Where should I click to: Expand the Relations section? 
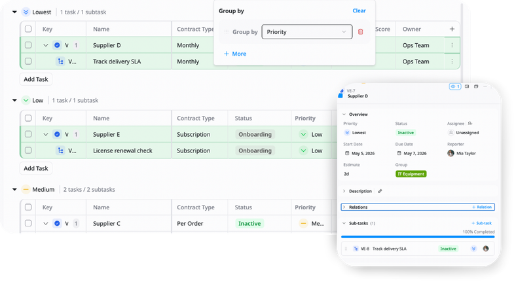coord(344,207)
